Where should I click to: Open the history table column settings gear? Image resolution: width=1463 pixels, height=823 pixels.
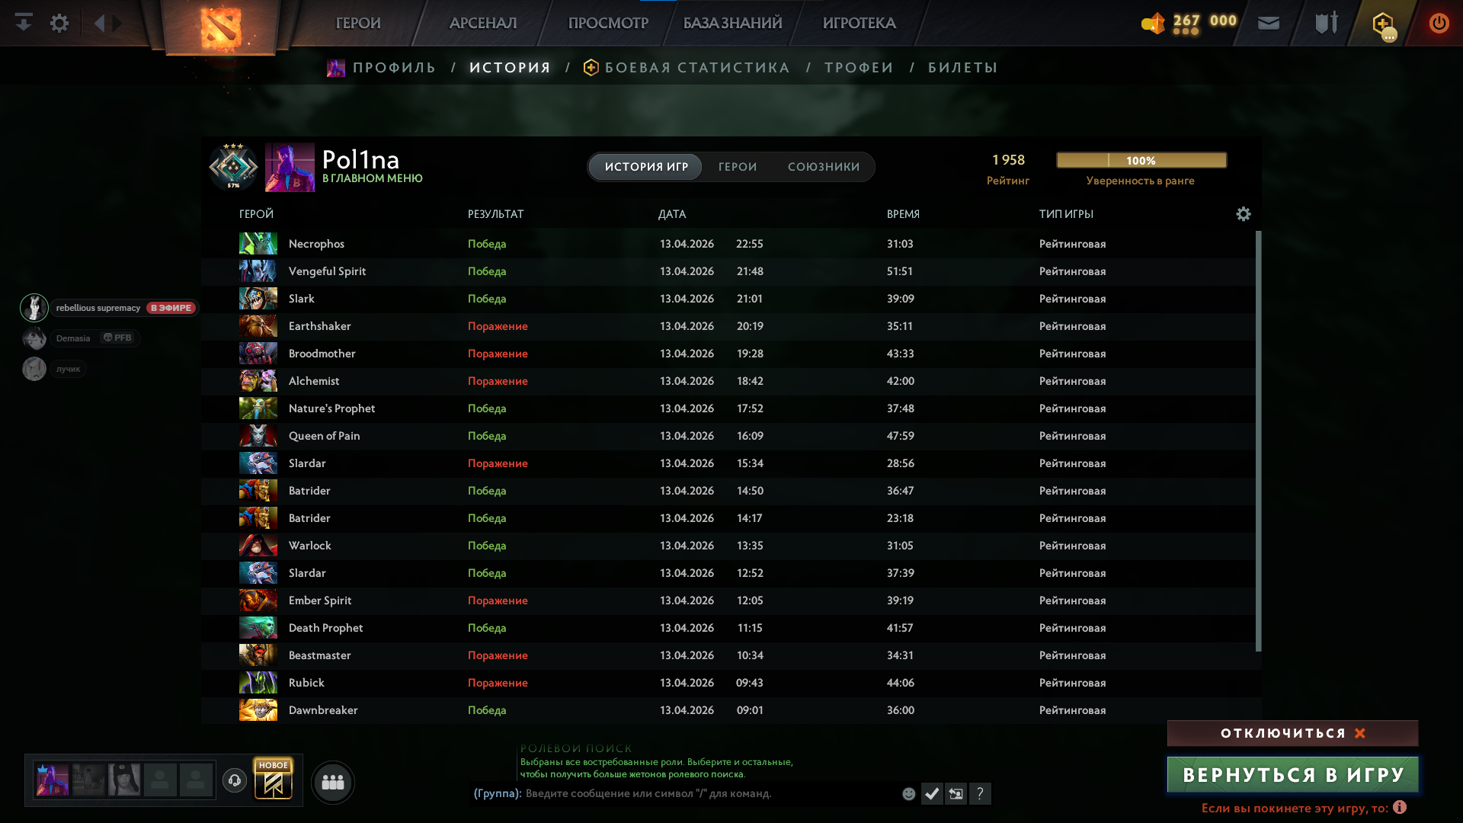click(x=1243, y=214)
